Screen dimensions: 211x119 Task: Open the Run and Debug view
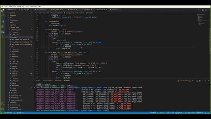pos(3,26)
